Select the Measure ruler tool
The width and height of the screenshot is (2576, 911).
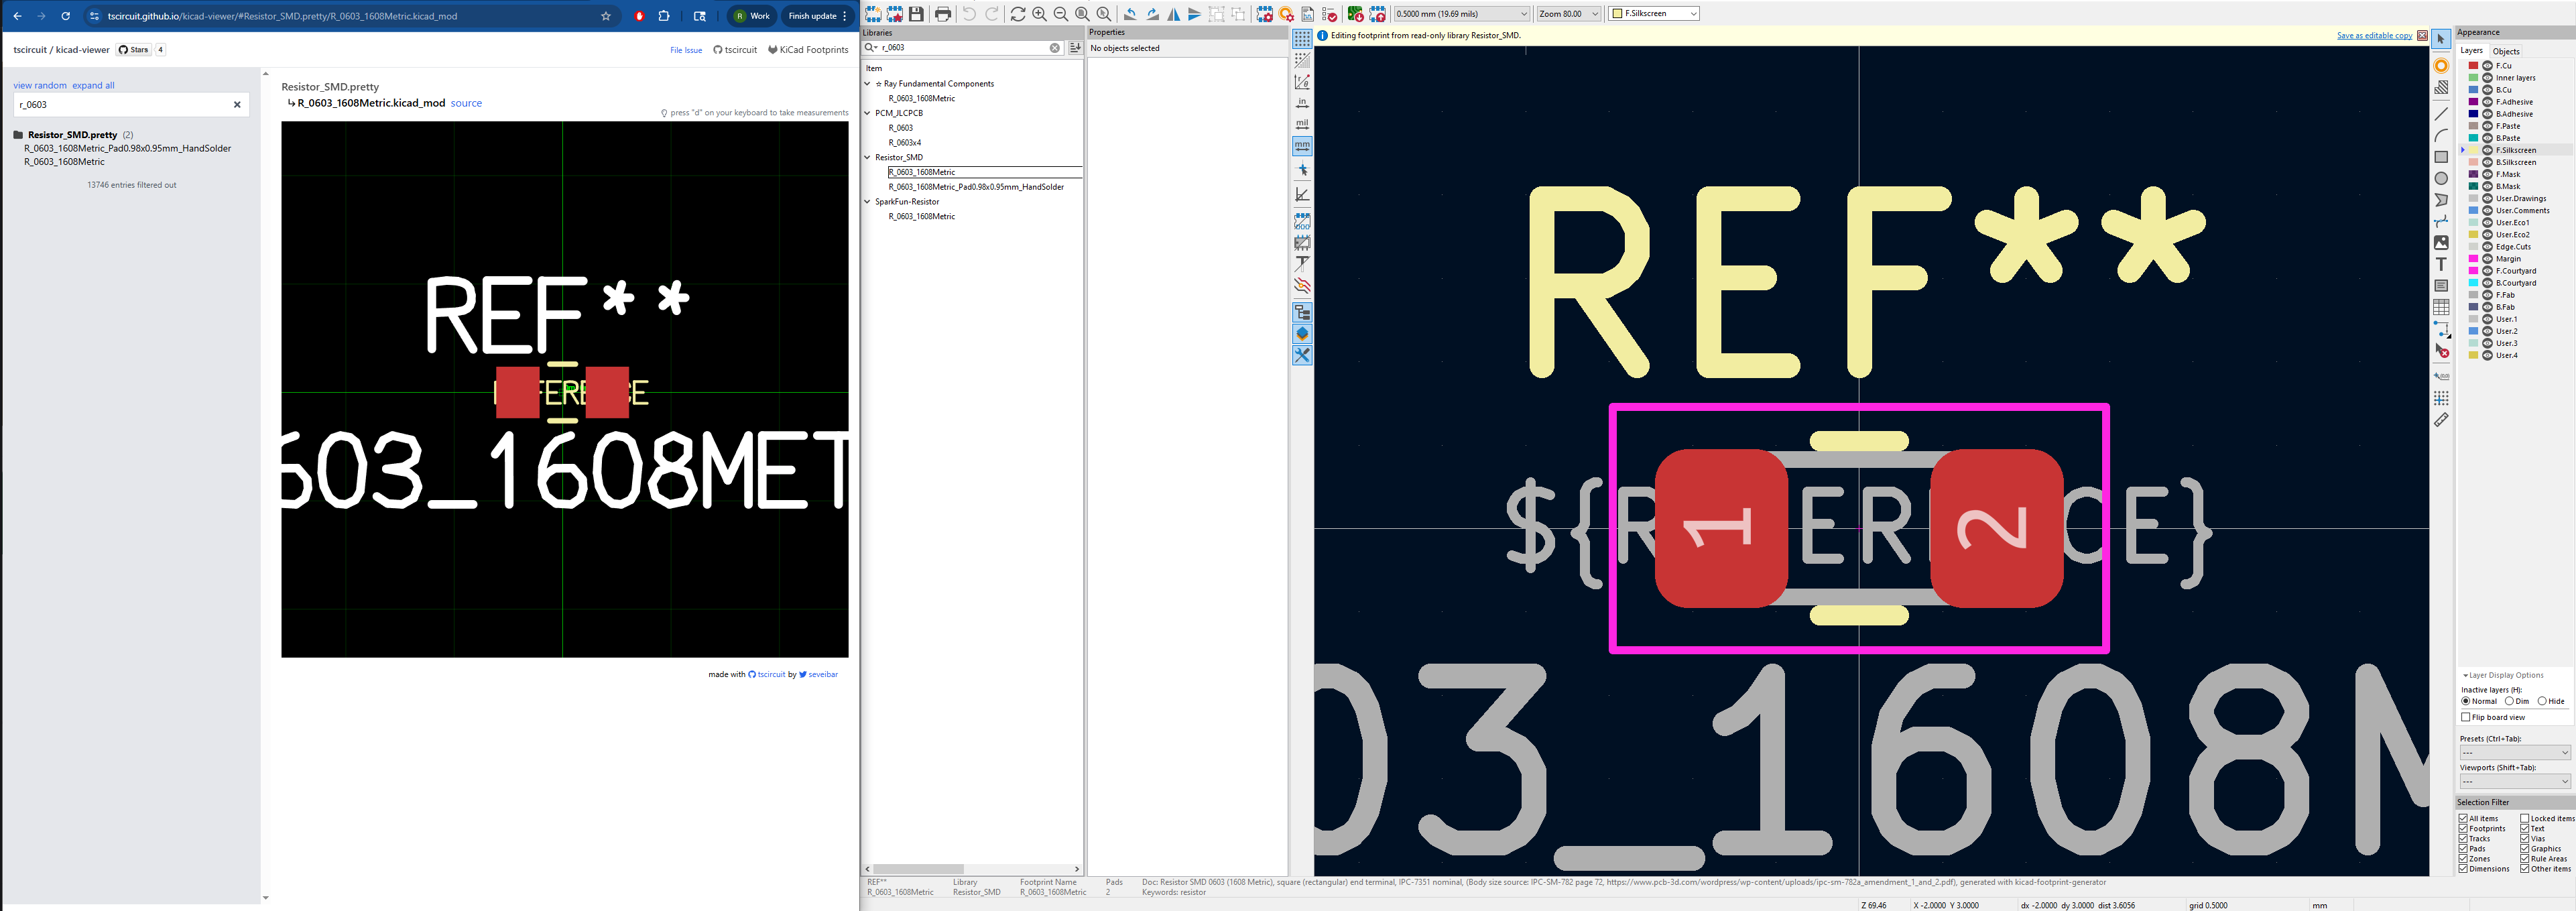(x=2441, y=420)
